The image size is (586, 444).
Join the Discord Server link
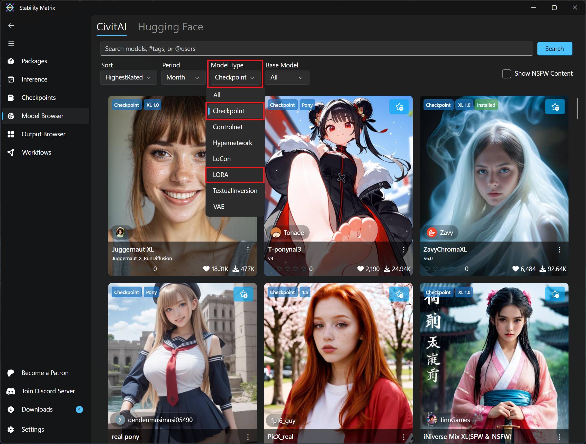48,391
